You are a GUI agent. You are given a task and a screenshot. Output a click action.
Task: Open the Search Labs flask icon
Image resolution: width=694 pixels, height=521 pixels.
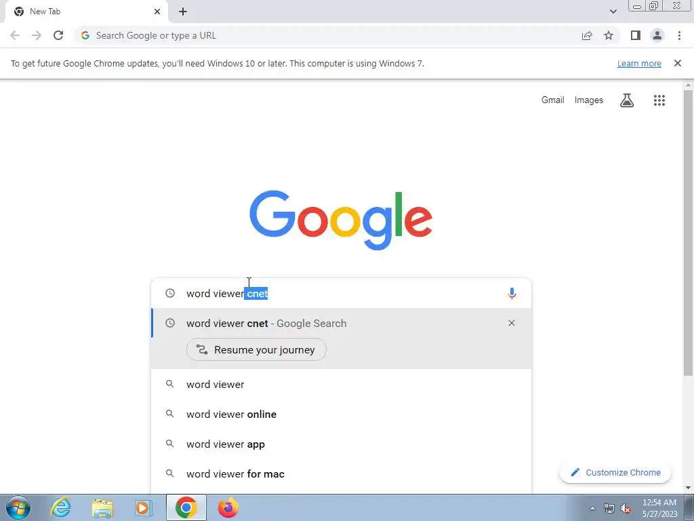click(627, 100)
